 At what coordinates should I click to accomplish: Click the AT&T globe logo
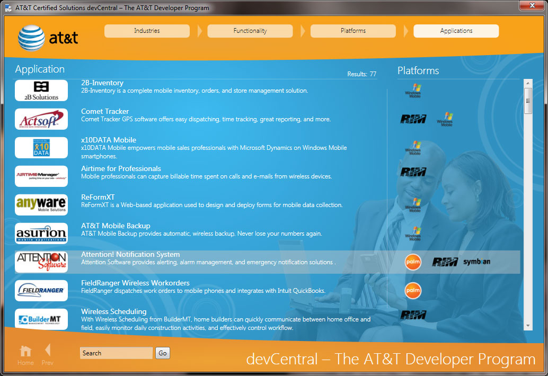pos(31,38)
